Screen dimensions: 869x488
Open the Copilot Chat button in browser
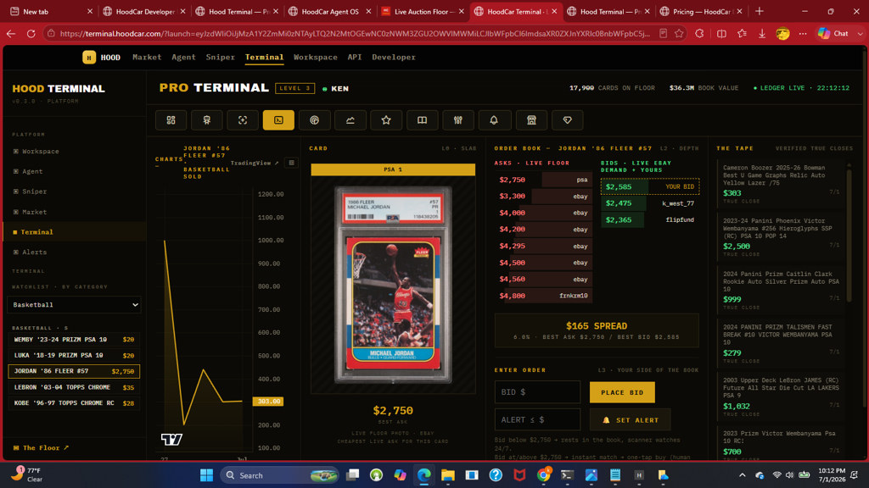point(834,34)
